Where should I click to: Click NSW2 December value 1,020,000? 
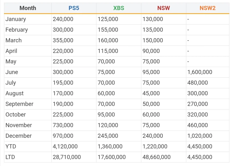tap(200, 136)
